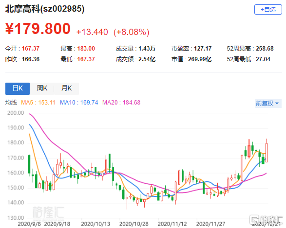This screenshot has width=286, height=228.
Task: Click the current price ¥179.800
Action: coord(38,29)
